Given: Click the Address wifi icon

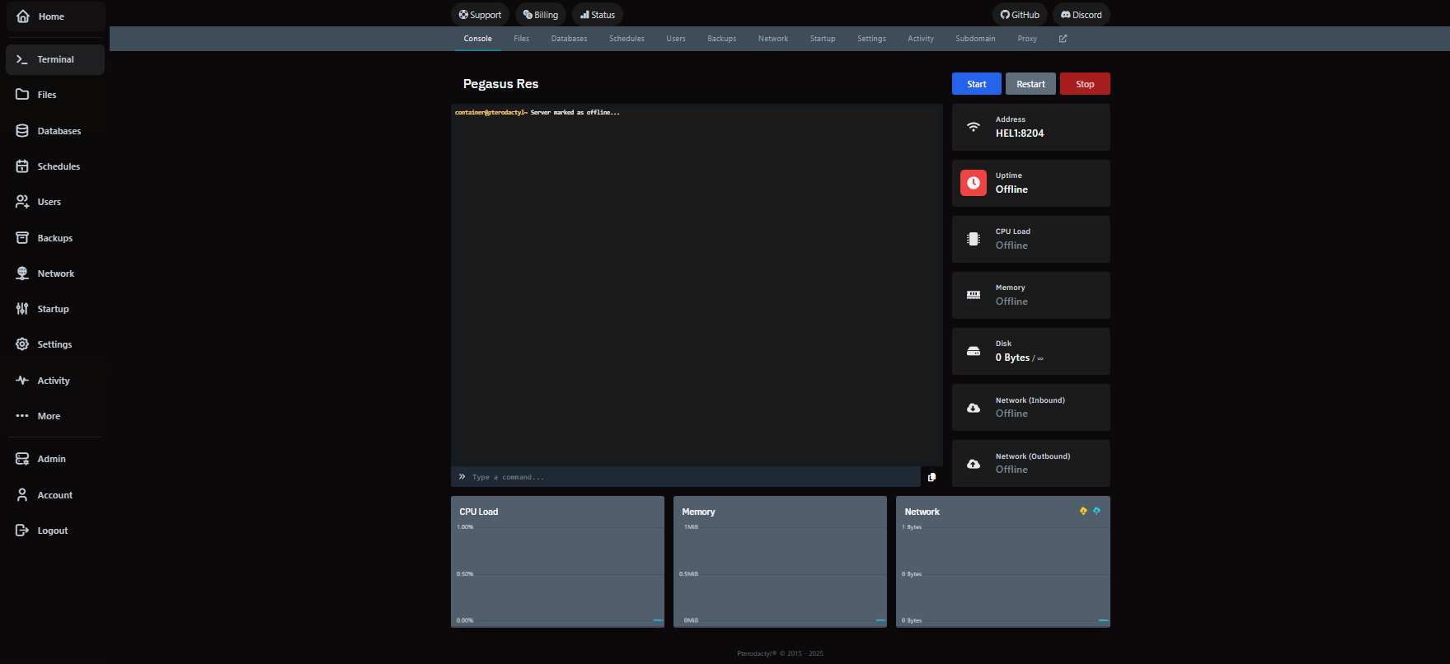Looking at the screenshot, I should tap(974, 127).
